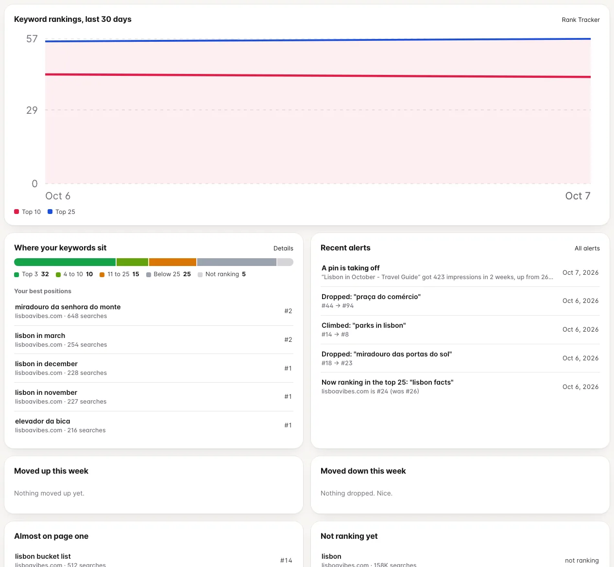Open alert Dropped praça do comércio
Screen dimensions: 614x567
[460, 301]
